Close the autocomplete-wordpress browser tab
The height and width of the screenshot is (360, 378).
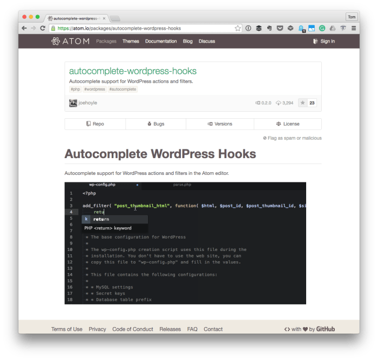coord(104,18)
